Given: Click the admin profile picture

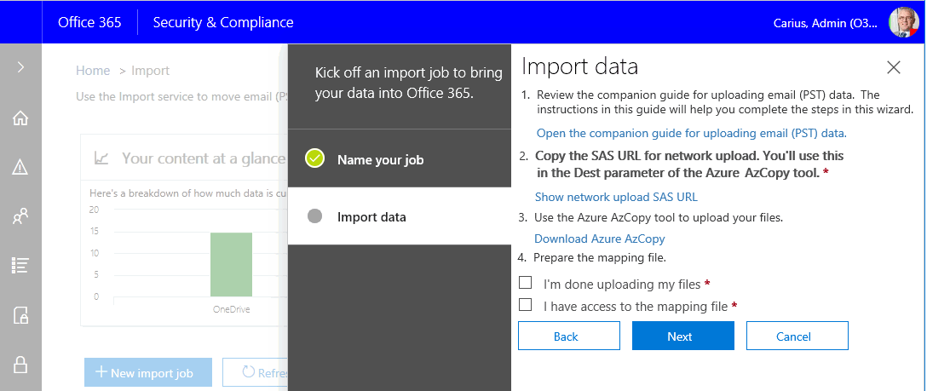Looking at the screenshot, I should point(903,22).
